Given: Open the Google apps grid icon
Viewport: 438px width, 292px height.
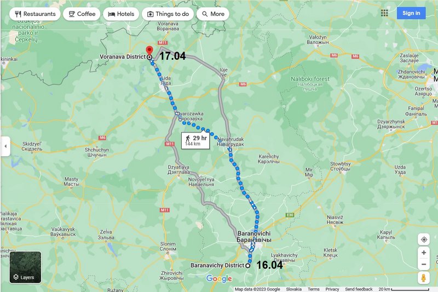Looking at the screenshot, I should point(384,13).
